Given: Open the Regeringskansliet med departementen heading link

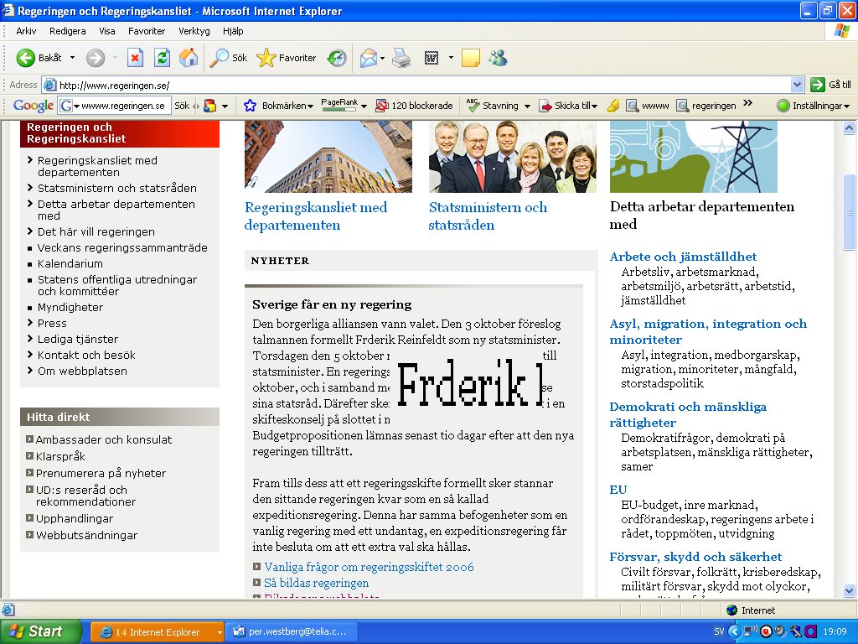Looking at the screenshot, I should coord(316,216).
